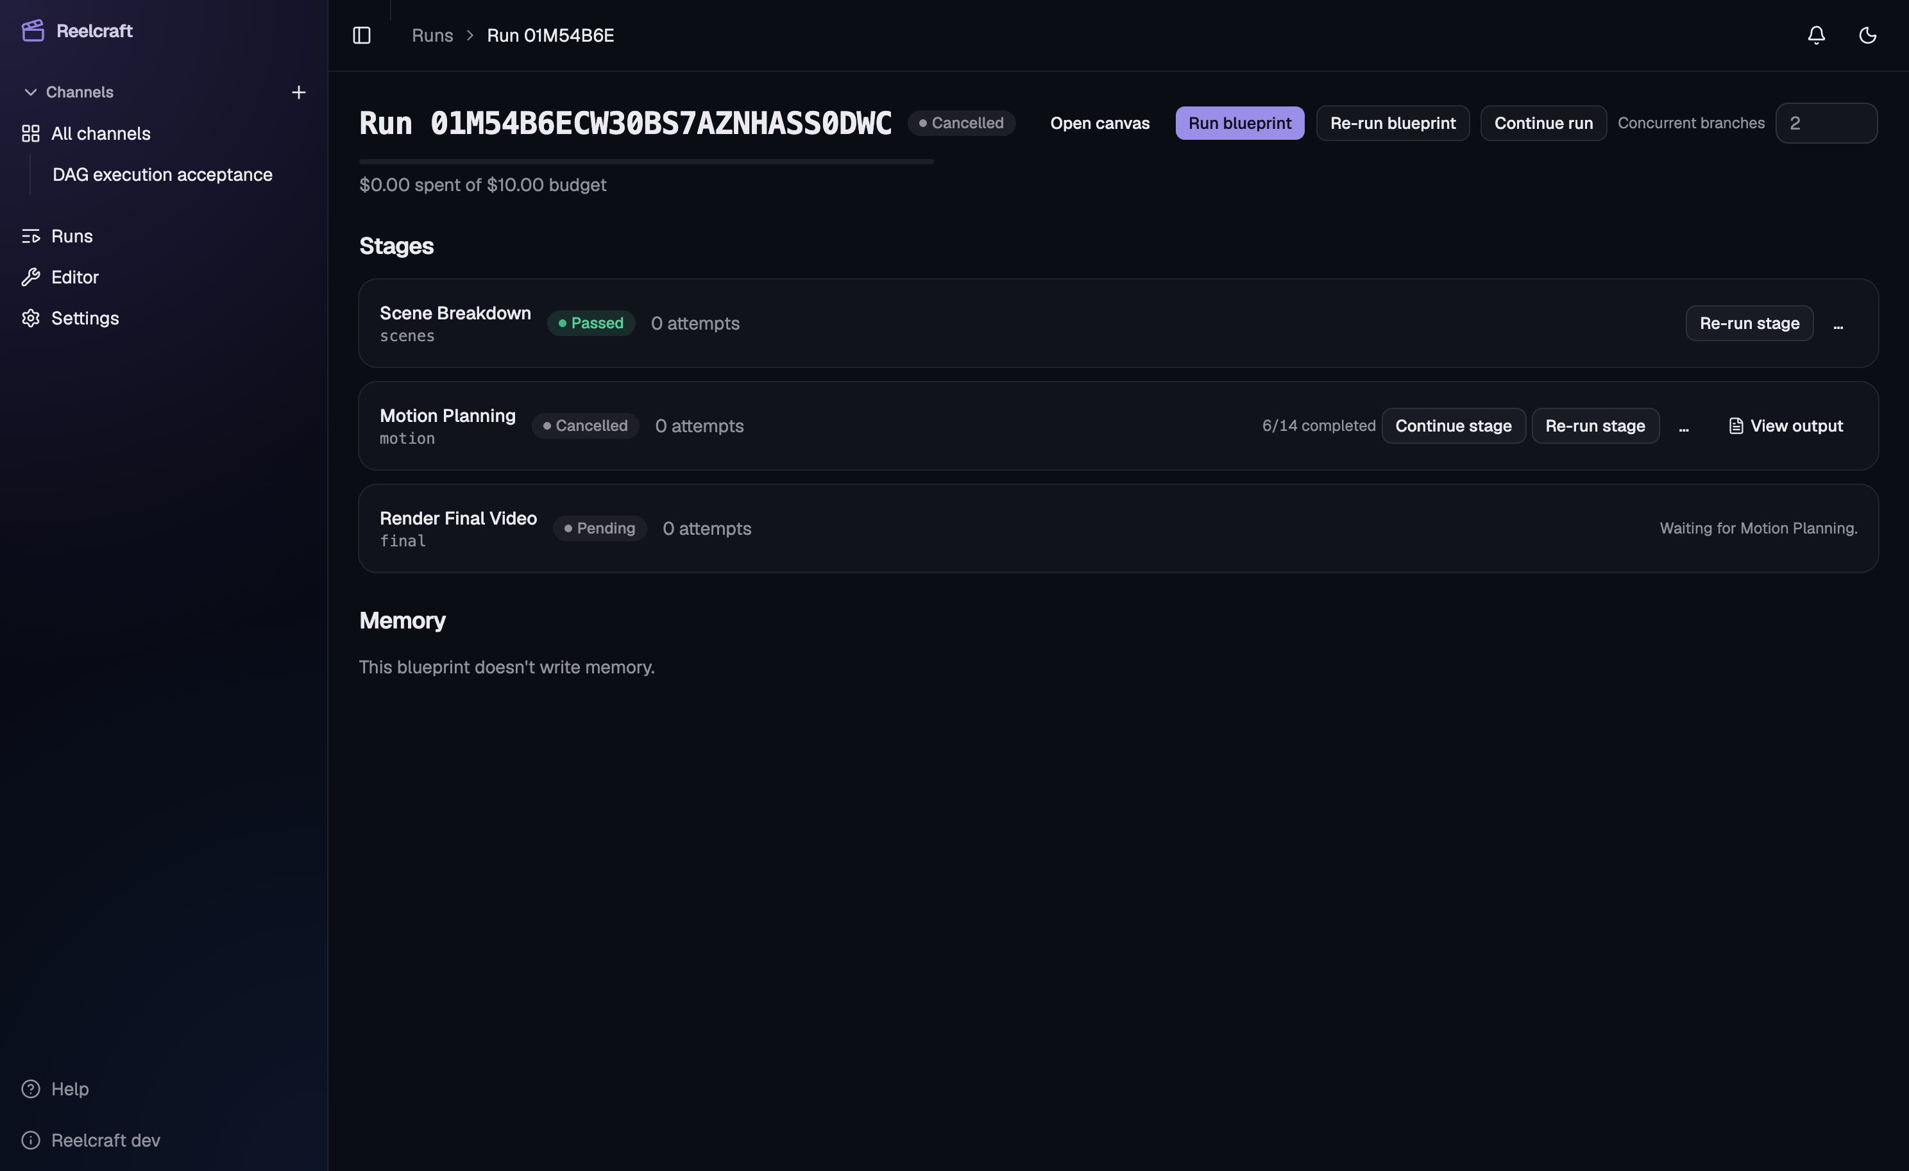Click the Runs list icon in the sidebar

tap(30, 236)
